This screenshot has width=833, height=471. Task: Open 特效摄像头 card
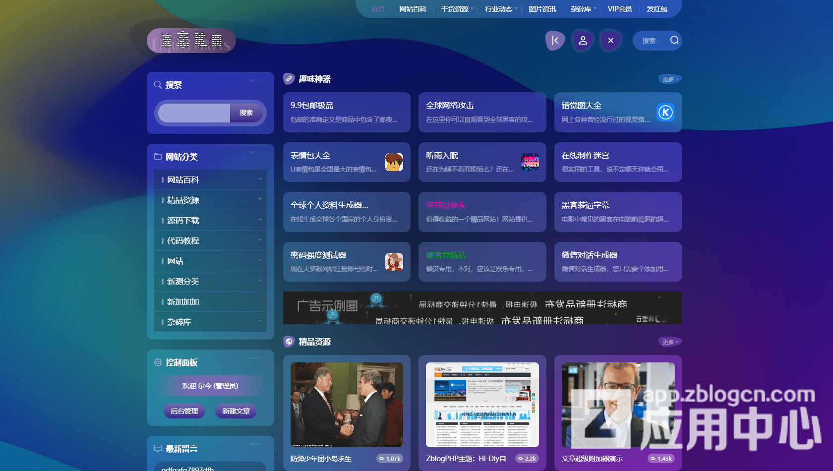click(x=482, y=212)
